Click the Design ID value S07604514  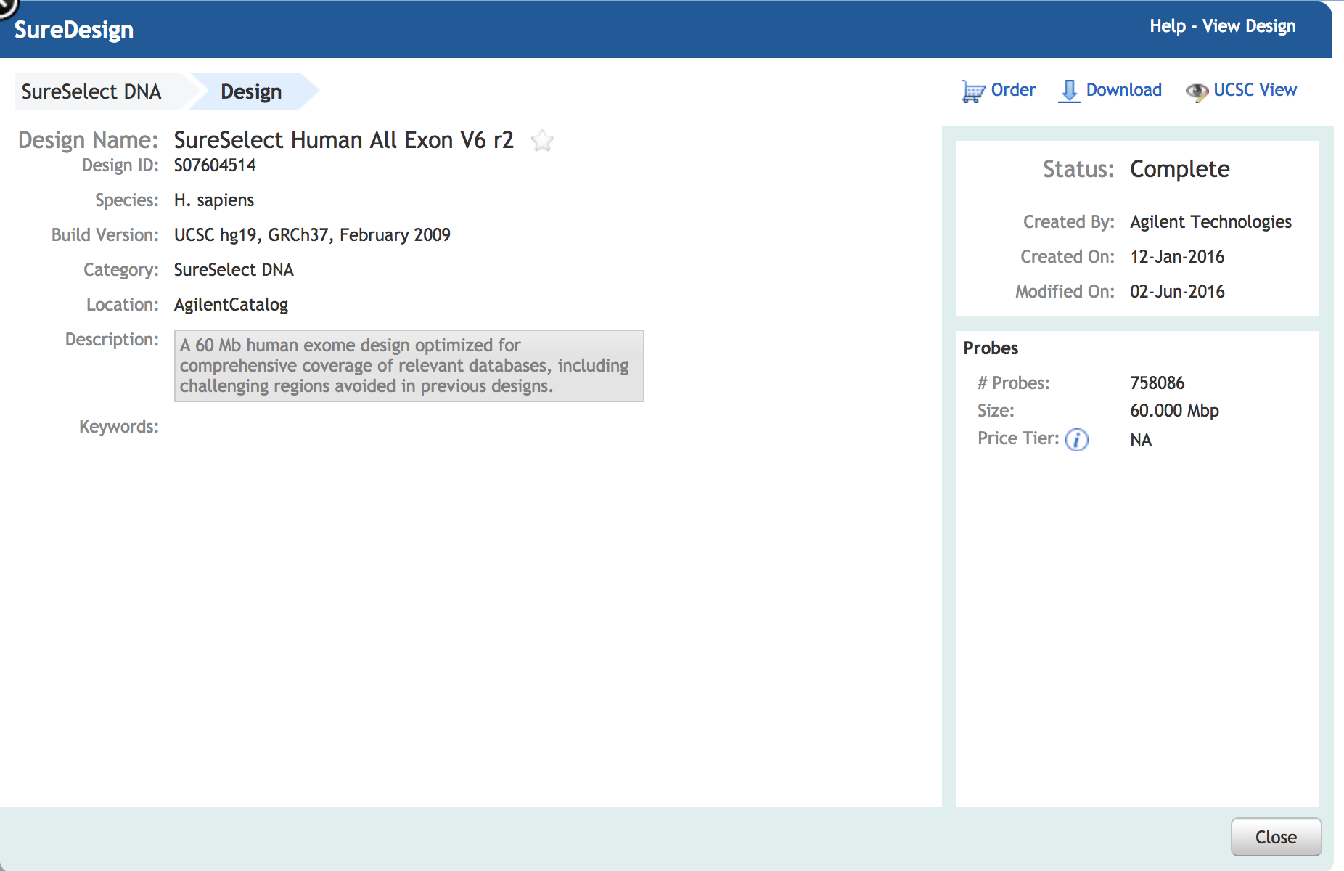215,165
